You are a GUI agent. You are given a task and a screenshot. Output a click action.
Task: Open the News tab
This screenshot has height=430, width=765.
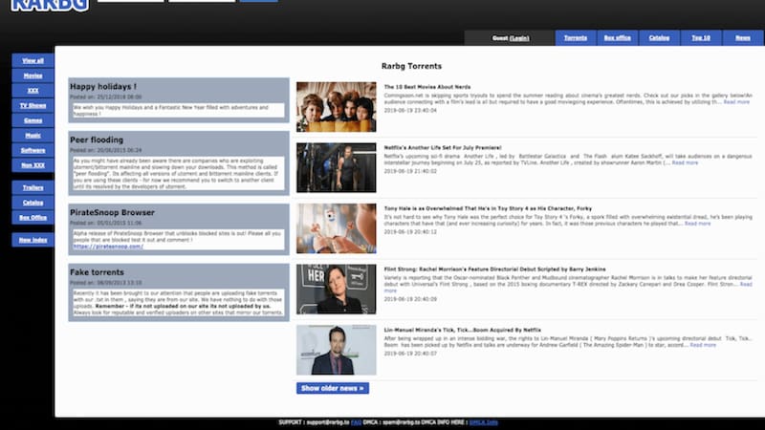click(742, 38)
